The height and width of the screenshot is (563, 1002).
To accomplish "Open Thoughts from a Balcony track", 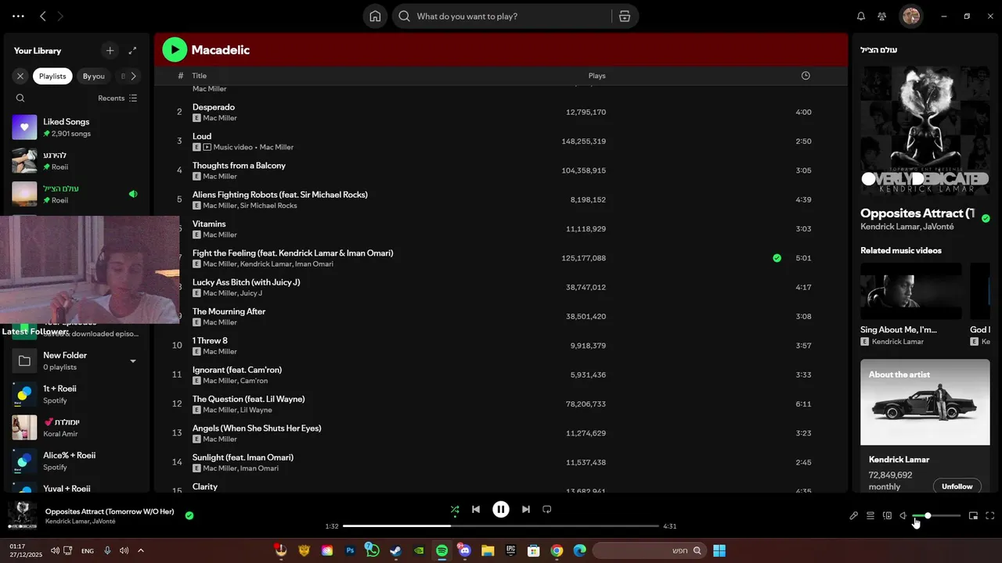I will (239, 166).
